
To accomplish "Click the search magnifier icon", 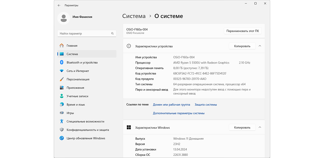I will click(x=112, y=33).
